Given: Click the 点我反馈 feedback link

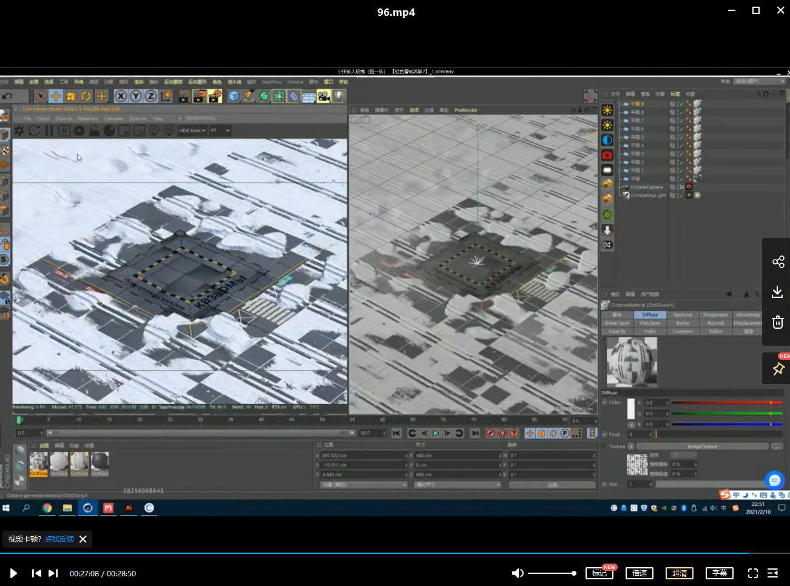Looking at the screenshot, I should click(59, 539).
